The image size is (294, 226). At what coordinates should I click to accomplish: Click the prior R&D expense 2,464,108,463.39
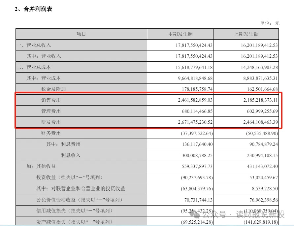coord(260,122)
